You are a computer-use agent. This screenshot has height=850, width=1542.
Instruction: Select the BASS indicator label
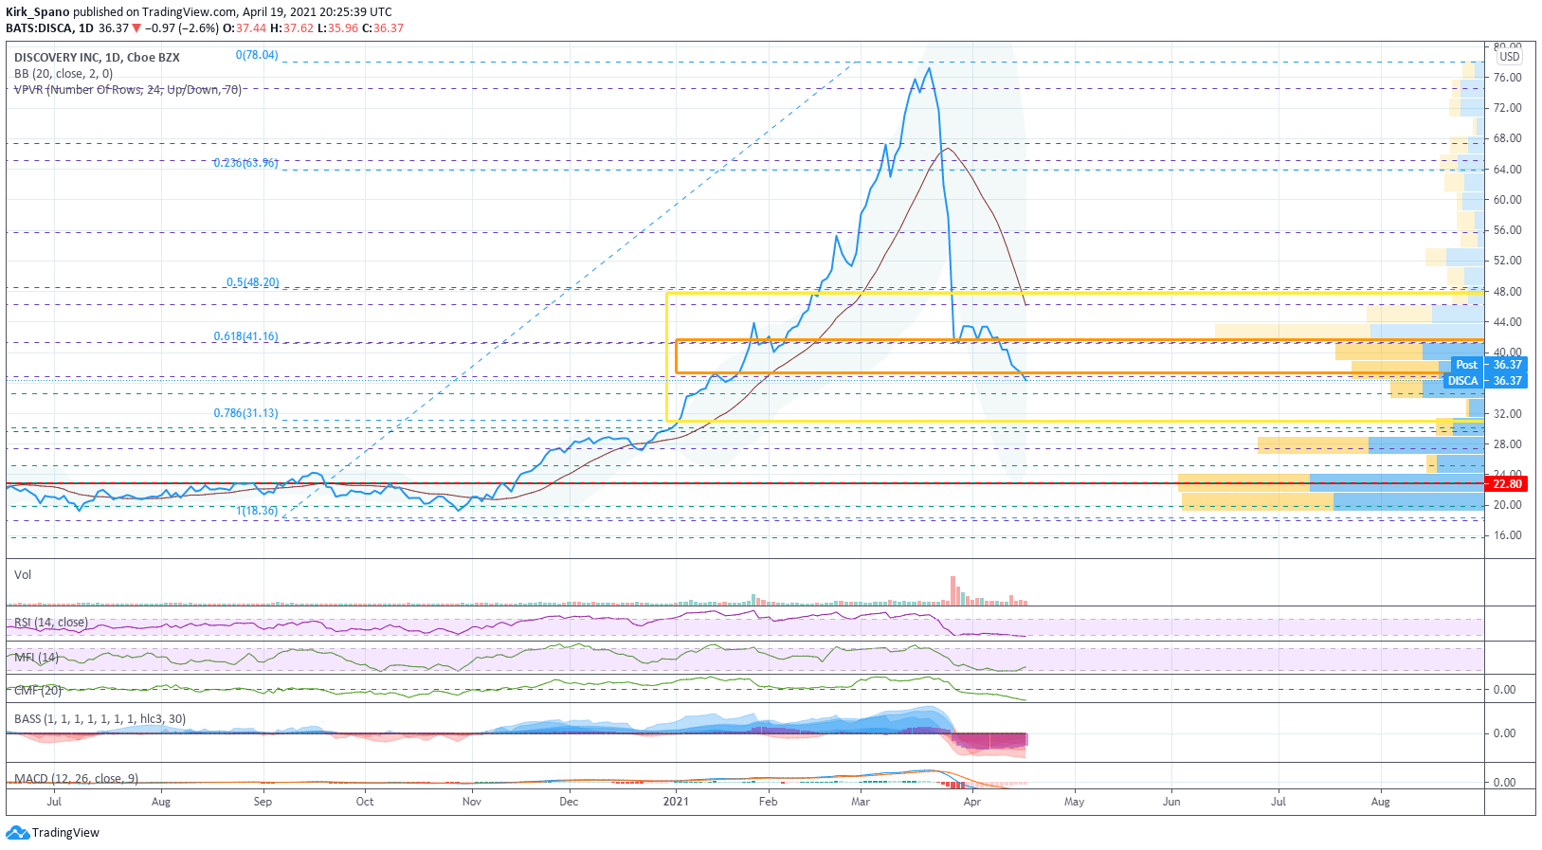(100, 719)
